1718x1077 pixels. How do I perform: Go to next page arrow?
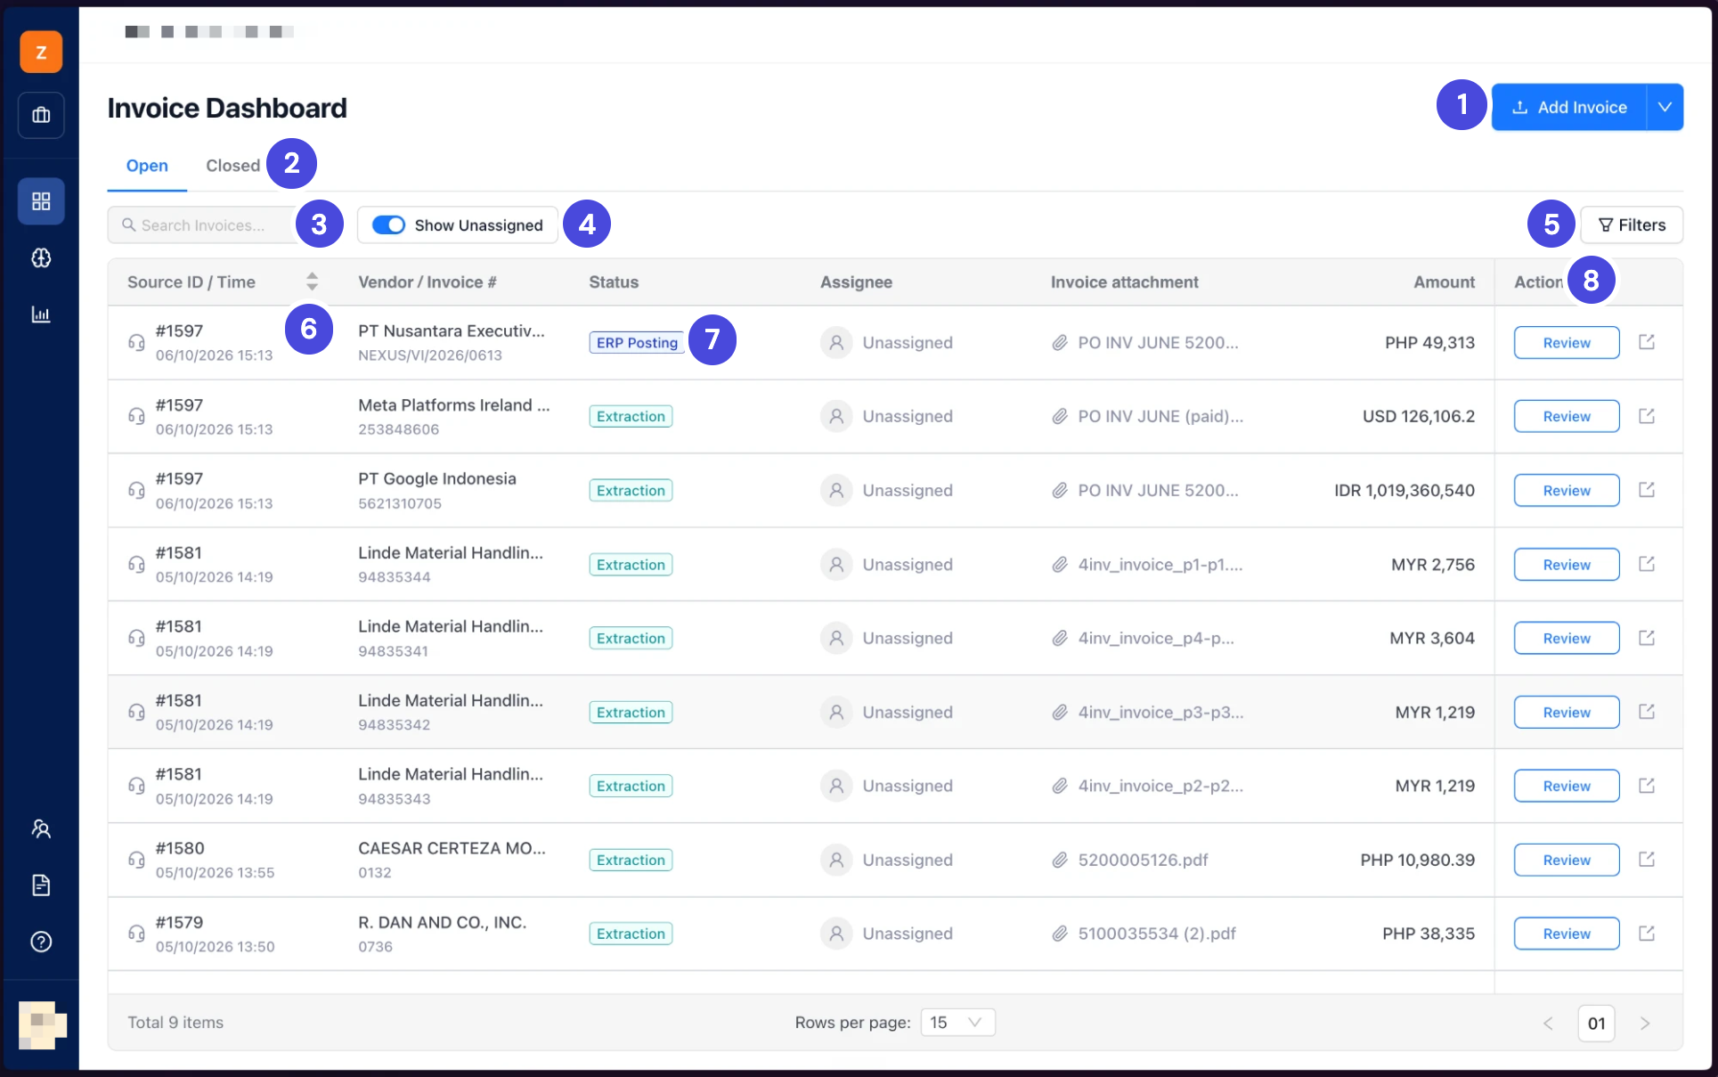[1645, 1024]
